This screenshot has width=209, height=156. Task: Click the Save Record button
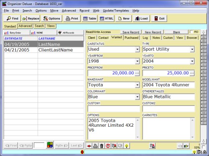click(131, 32)
